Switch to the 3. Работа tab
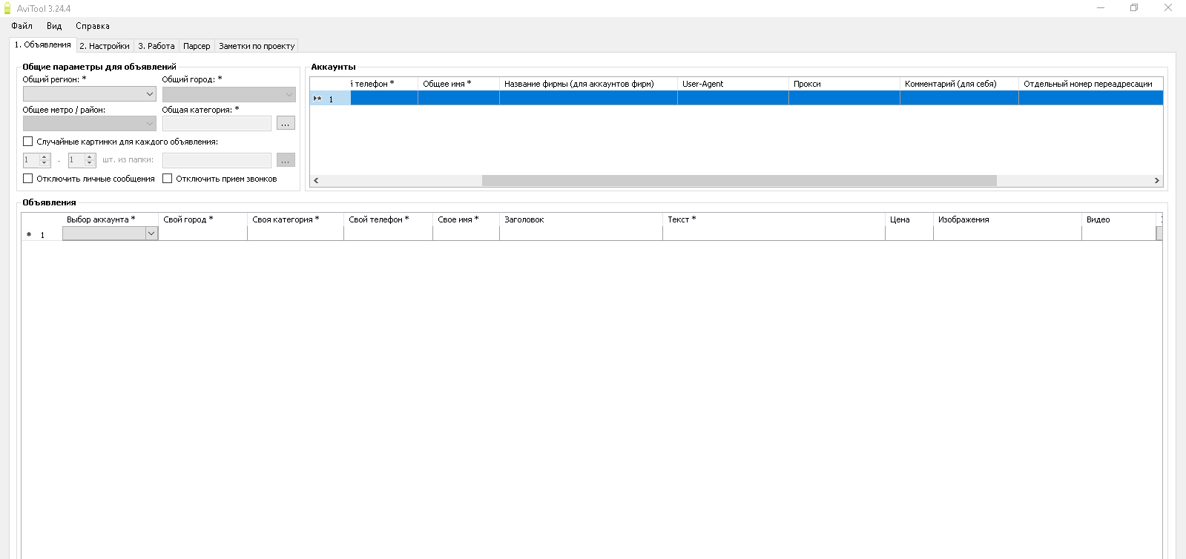 tap(157, 46)
